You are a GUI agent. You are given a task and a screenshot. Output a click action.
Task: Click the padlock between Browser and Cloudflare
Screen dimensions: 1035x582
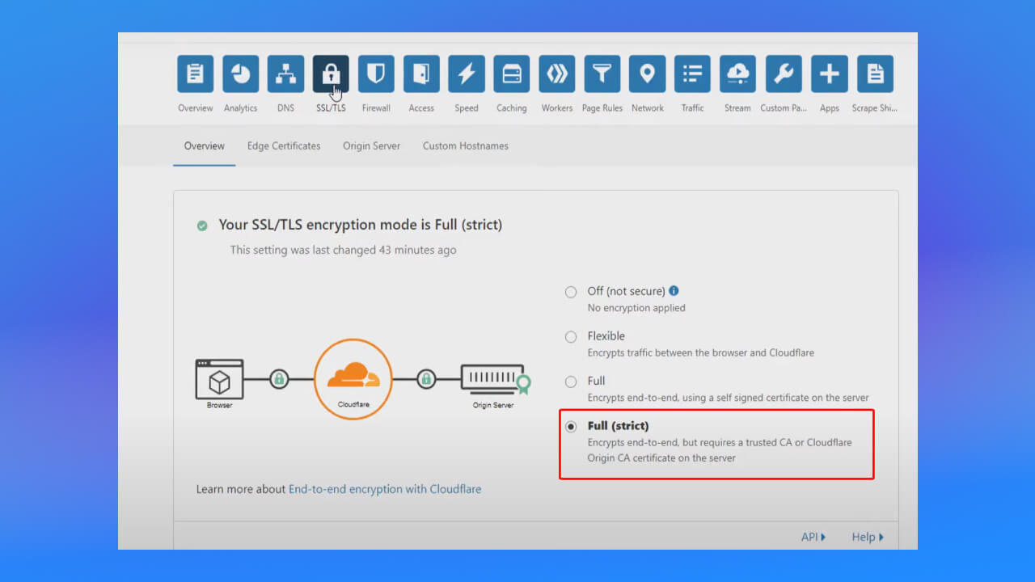click(x=279, y=378)
